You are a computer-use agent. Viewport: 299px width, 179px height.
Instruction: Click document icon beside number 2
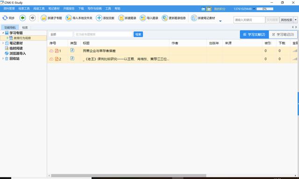tap(57, 59)
